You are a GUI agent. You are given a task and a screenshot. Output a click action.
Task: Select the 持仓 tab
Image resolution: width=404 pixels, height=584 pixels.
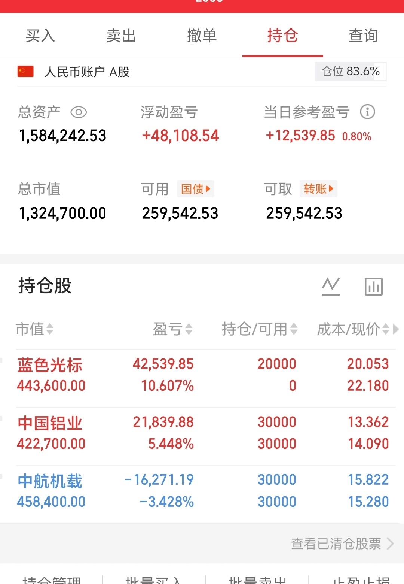click(283, 36)
